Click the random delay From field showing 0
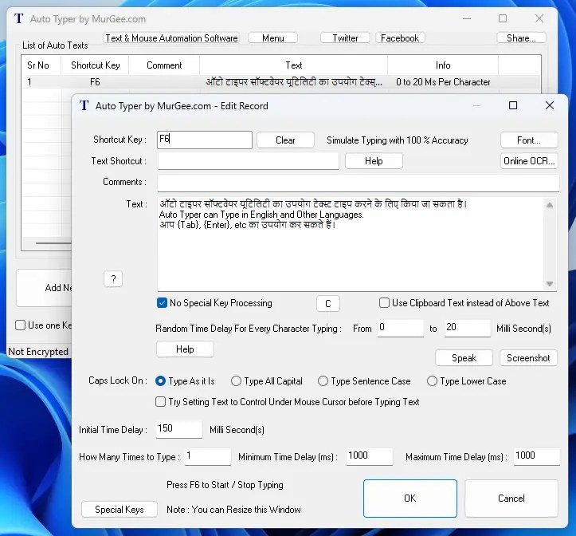This screenshot has height=536, width=576. pyautogui.click(x=401, y=328)
